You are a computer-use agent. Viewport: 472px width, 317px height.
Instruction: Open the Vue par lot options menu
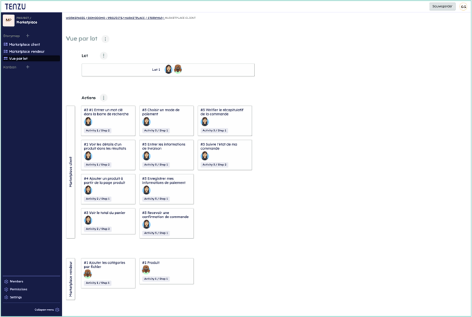pos(105,39)
